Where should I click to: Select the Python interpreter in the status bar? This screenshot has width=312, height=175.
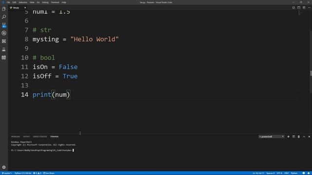coord(23,173)
